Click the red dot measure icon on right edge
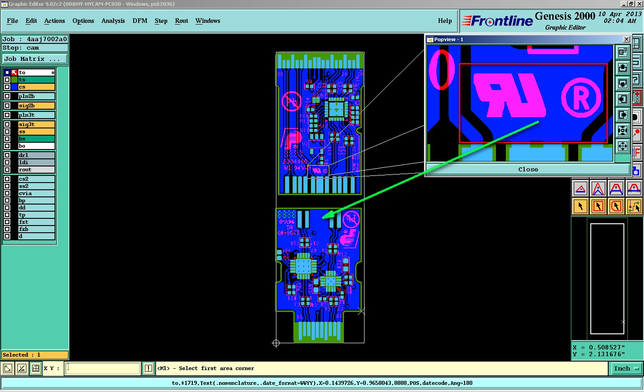Viewport: 644px width, 392px height. click(x=638, y=134)
